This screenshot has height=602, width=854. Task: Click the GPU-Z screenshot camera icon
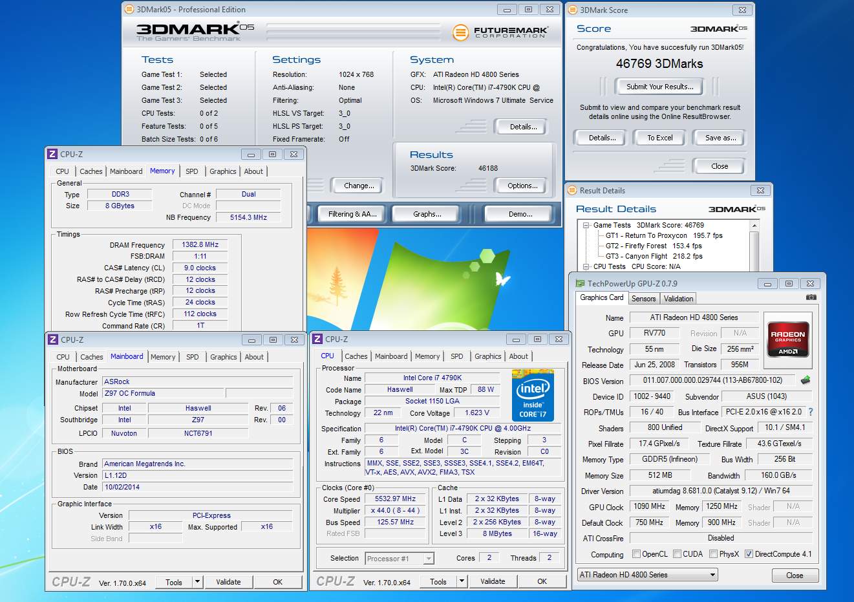click(811, 297)
